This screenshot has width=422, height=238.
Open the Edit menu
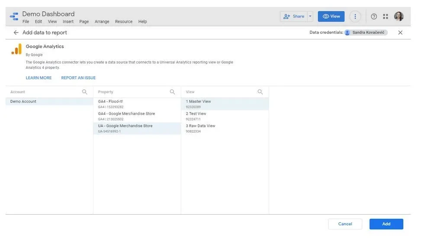[38, 22]
